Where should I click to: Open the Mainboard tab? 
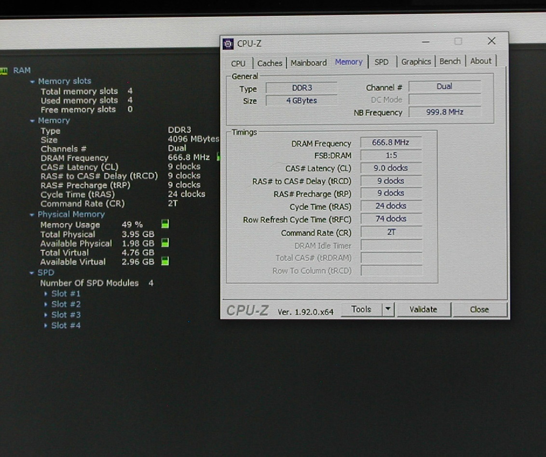pyautogui.click(x=309, y=63)
